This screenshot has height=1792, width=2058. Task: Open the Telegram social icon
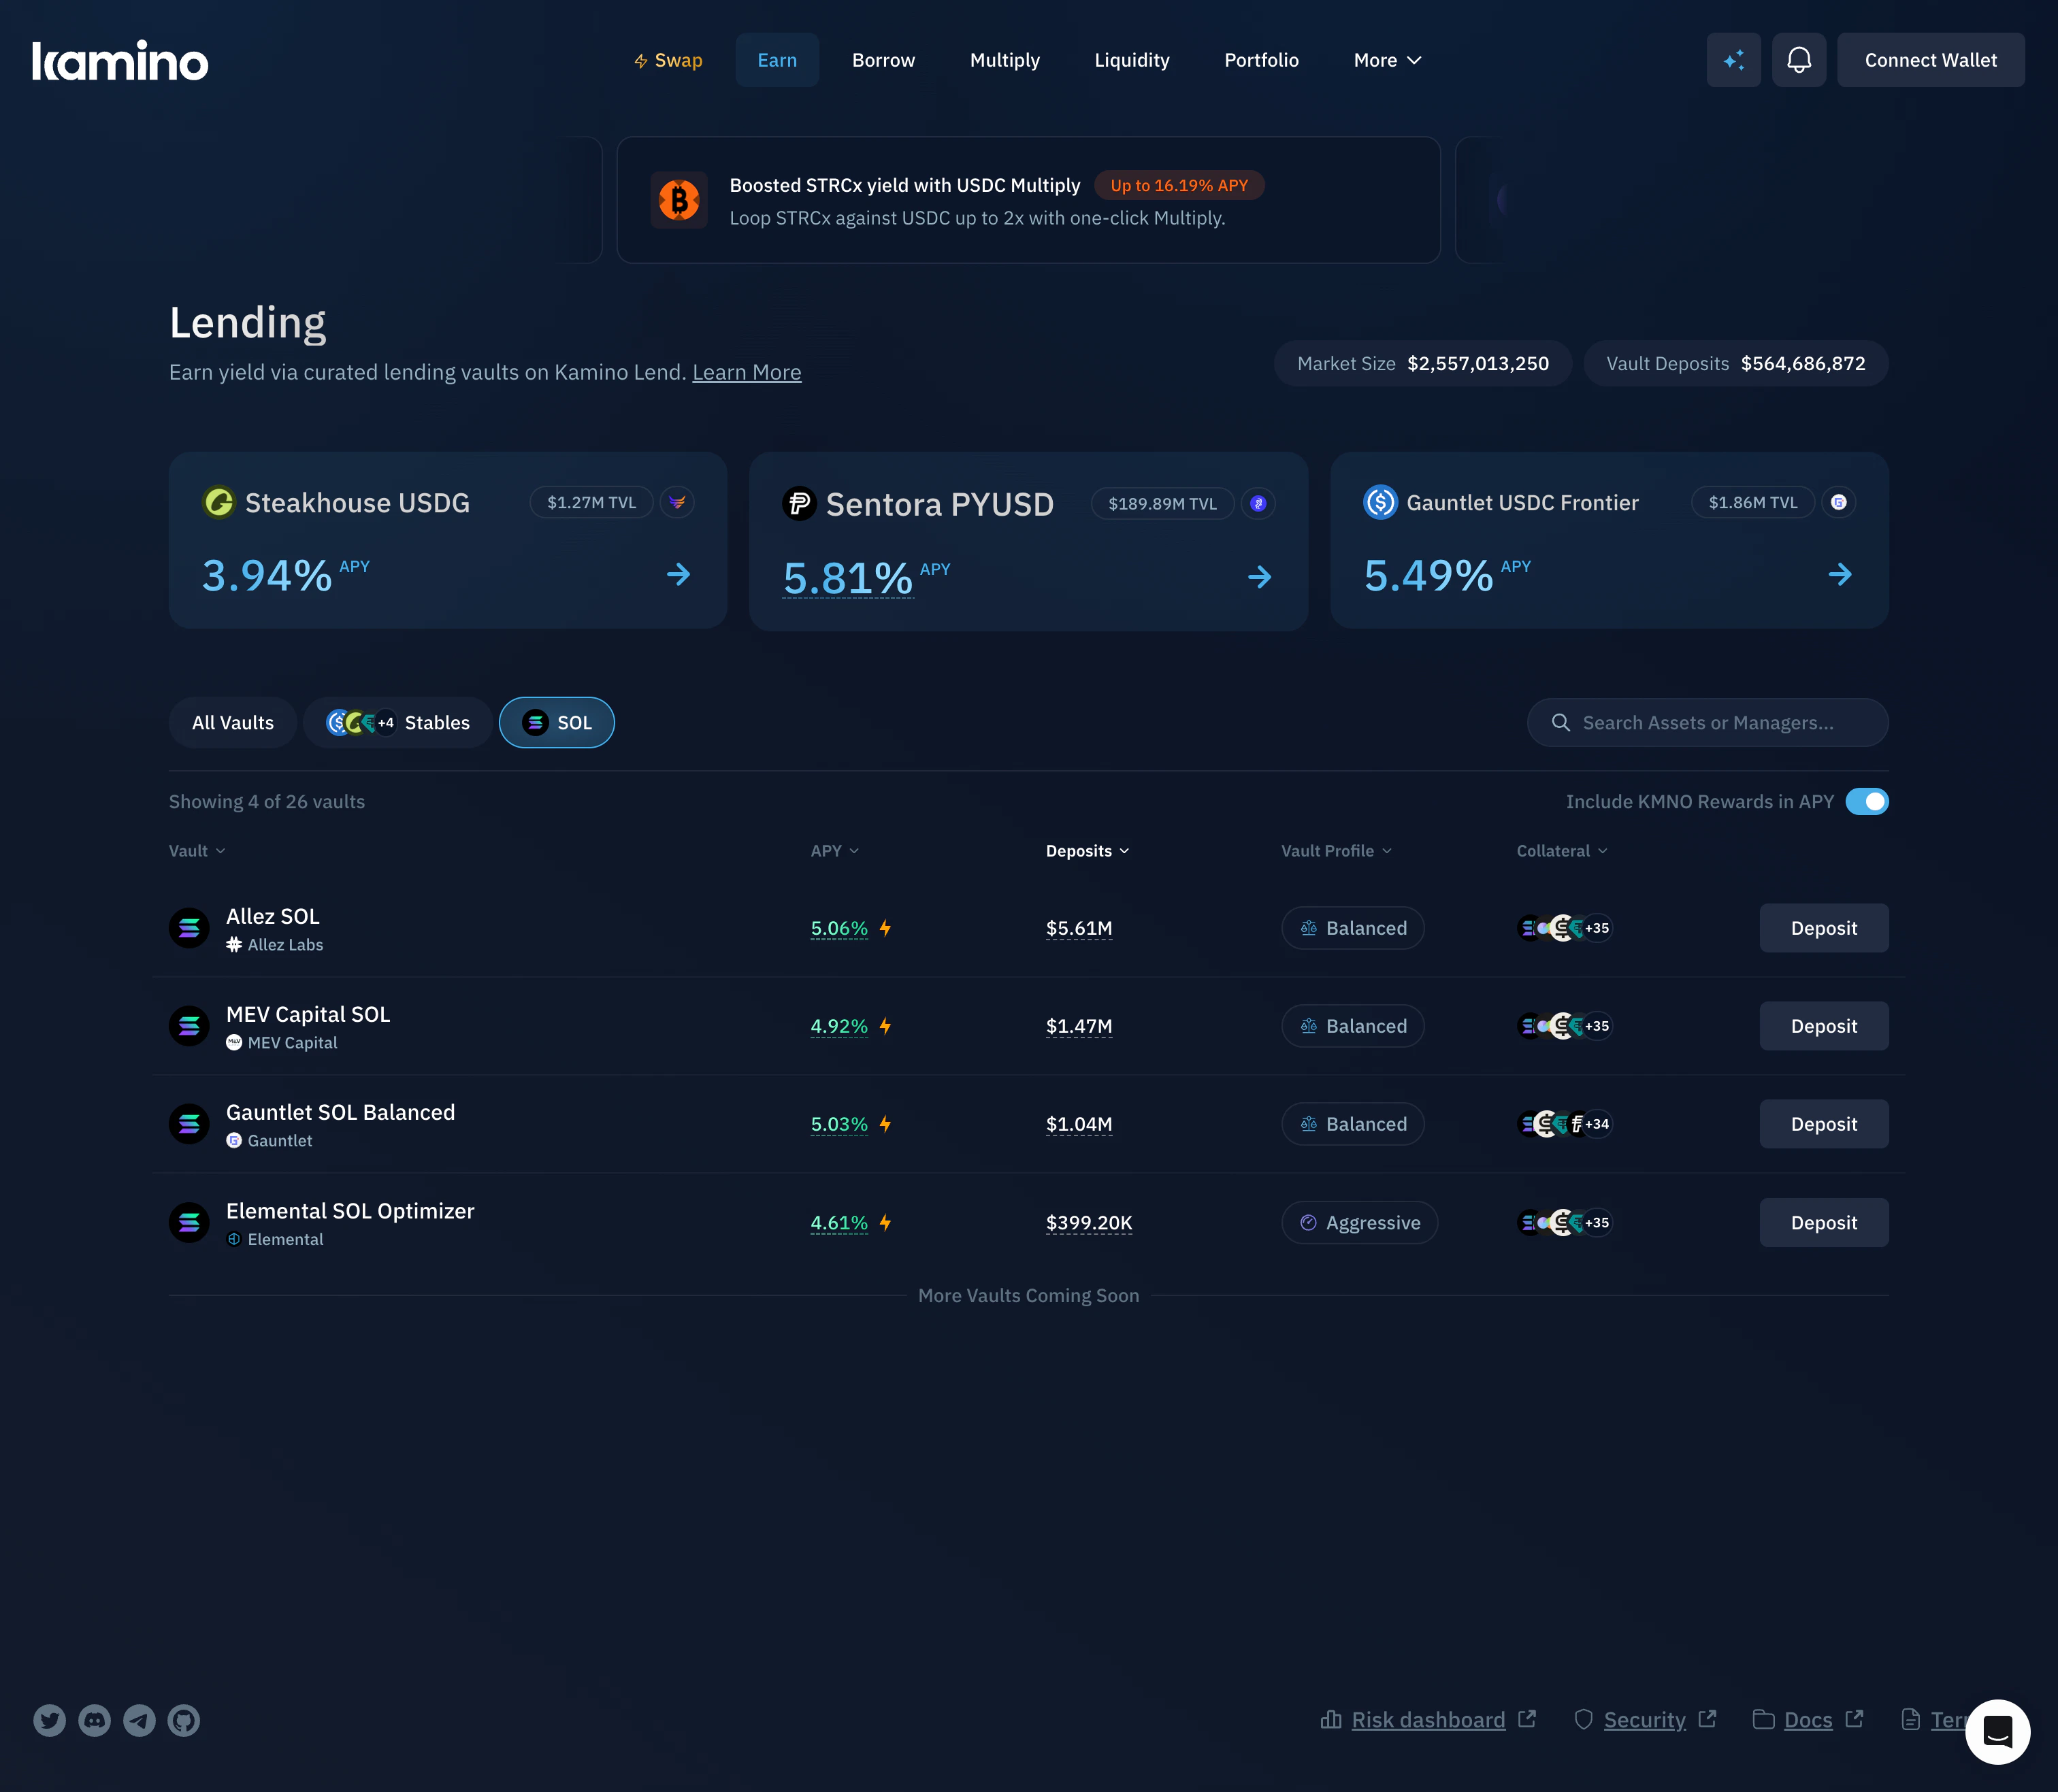[x=139, y=1720]
